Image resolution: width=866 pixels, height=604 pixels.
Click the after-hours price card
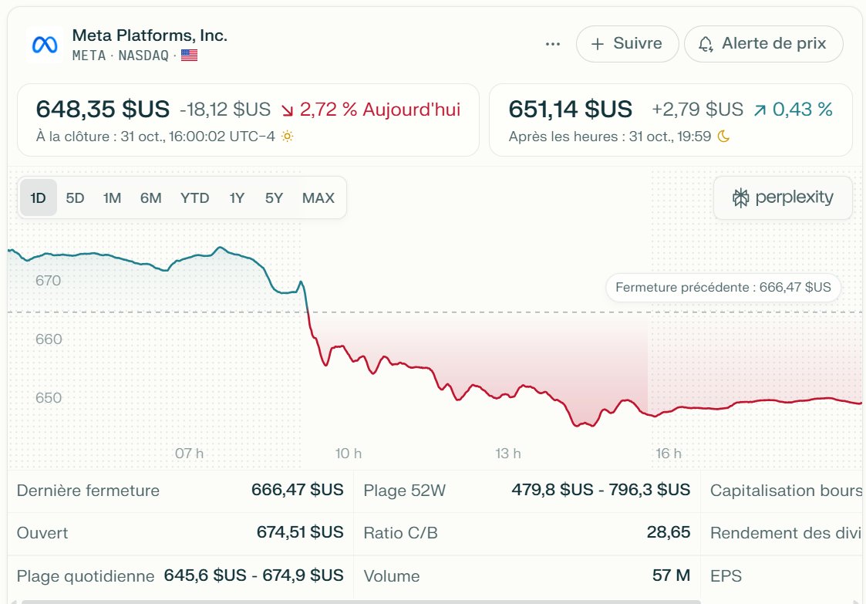point(670,120)
